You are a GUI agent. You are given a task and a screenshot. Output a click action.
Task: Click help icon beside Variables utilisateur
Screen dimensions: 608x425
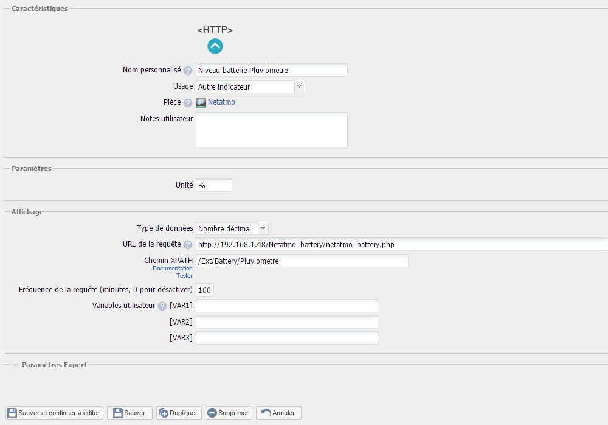(x=162, y=306)
